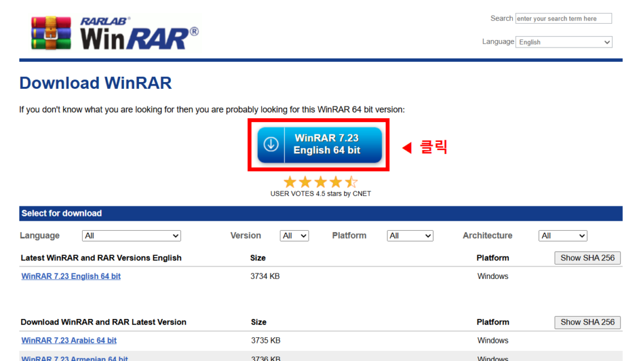Click the 'Search' label
641x361 pixels.
click(501, 18)
